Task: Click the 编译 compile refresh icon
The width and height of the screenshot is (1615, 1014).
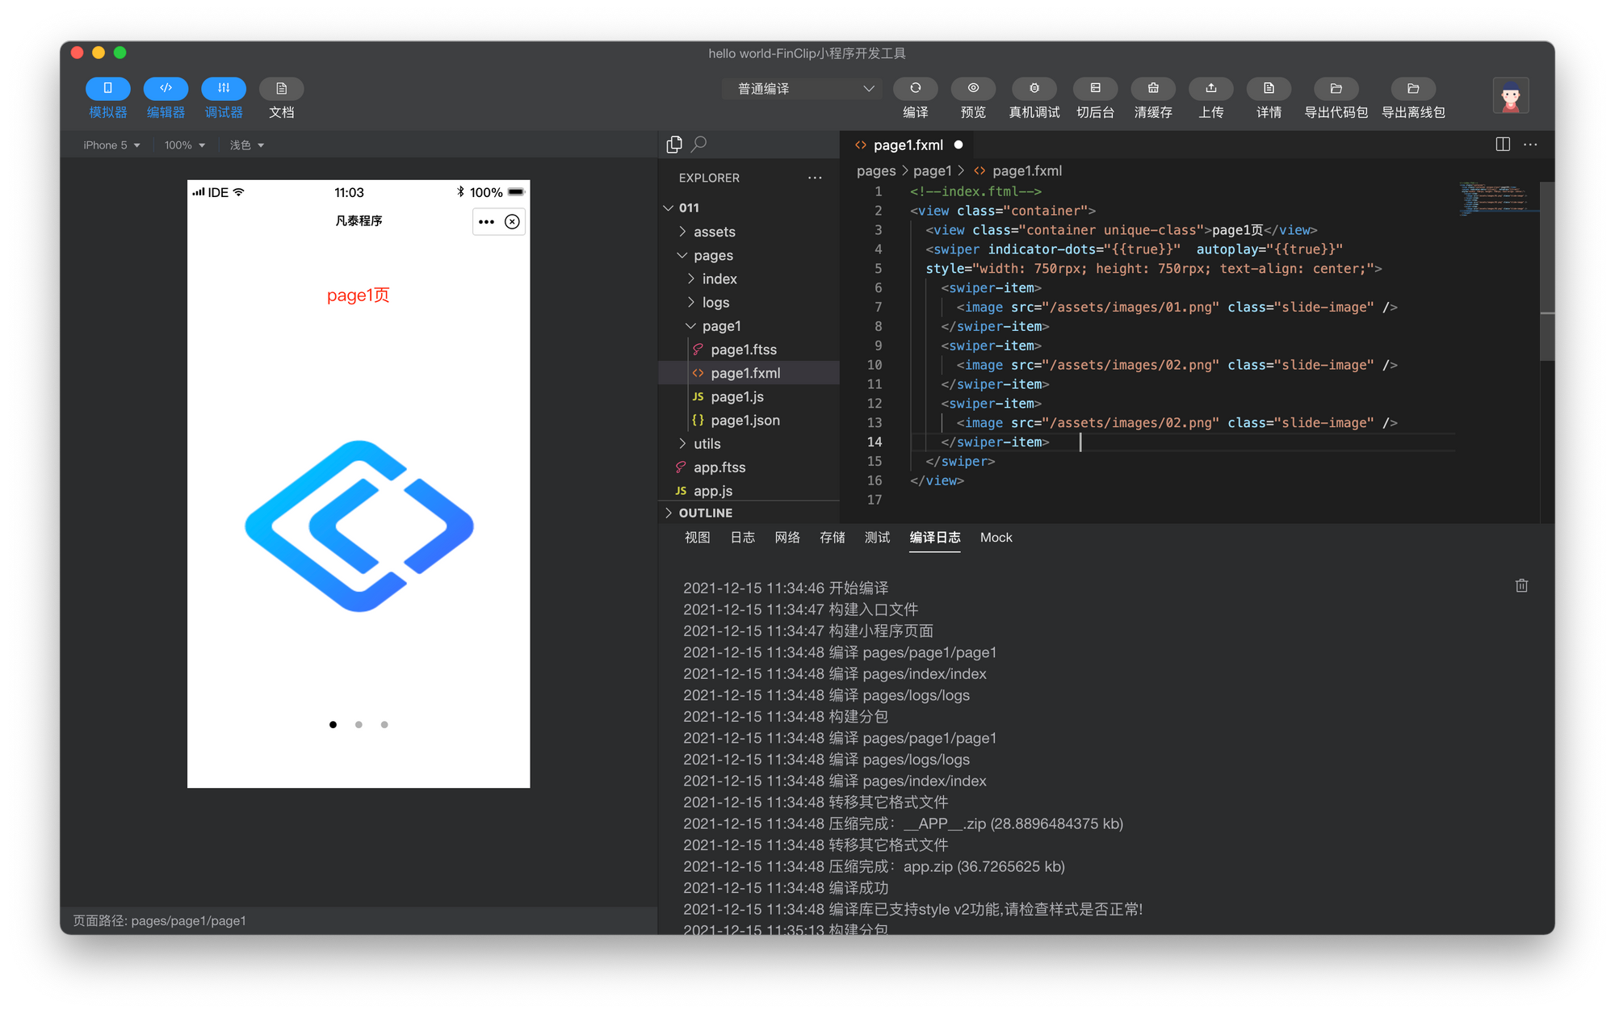Action: [x=915, y=88]
